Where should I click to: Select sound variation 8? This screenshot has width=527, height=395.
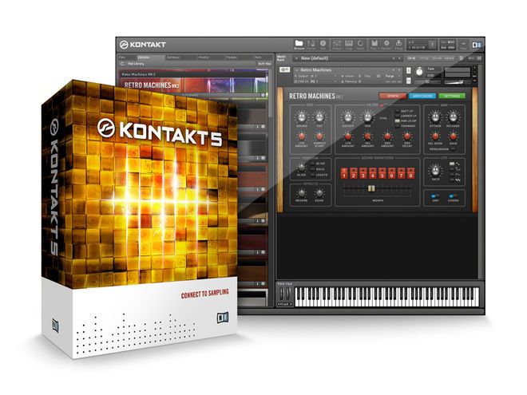tap(410, 173)
